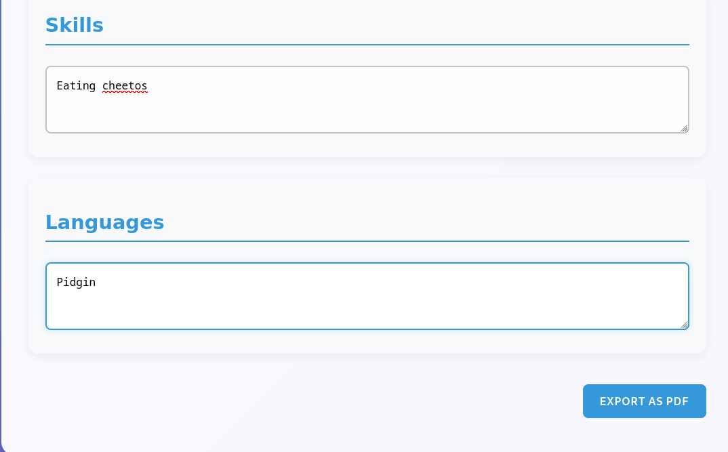Click the misspelled word "cheetos"
The width and height of the screenshot is (728, 452).
pyautogui.click(x=125, y=85)
